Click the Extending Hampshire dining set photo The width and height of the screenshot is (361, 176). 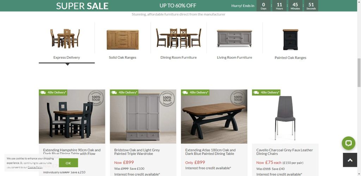point(72,117)
